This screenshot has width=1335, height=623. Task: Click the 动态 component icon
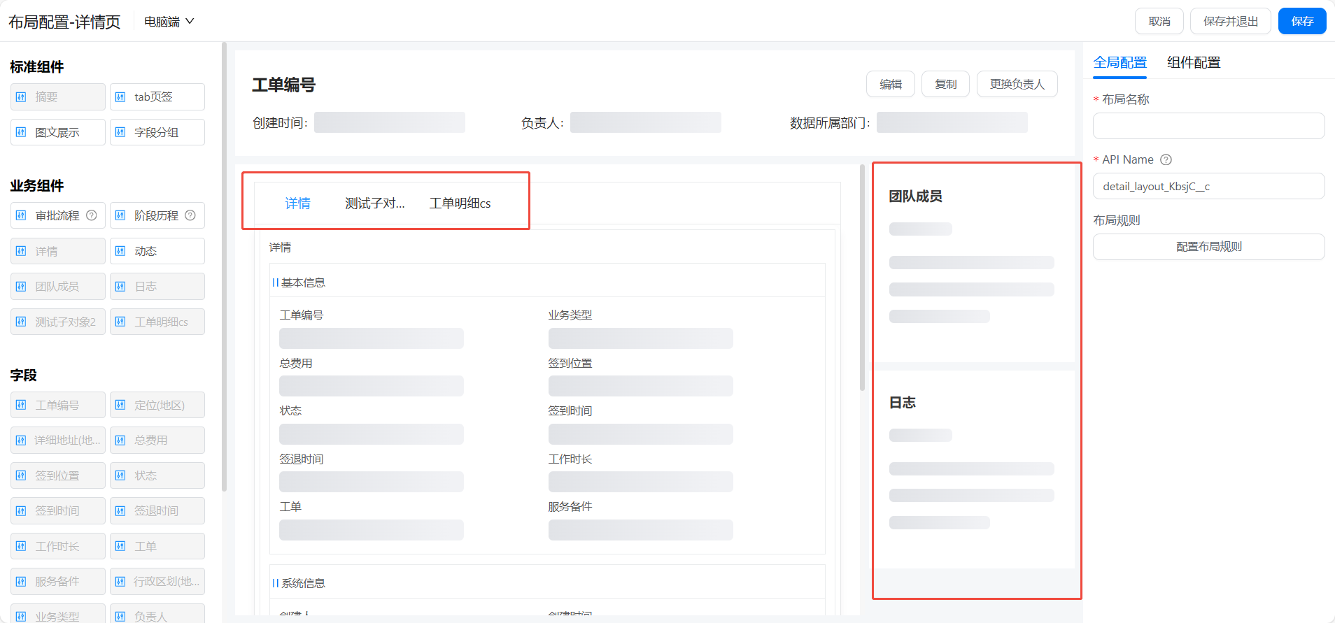[120, 251]
